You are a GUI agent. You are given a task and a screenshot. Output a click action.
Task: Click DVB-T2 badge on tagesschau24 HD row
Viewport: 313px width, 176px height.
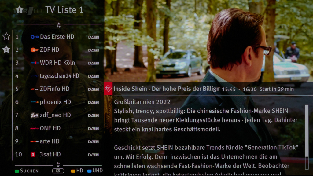tap(94, 76)
